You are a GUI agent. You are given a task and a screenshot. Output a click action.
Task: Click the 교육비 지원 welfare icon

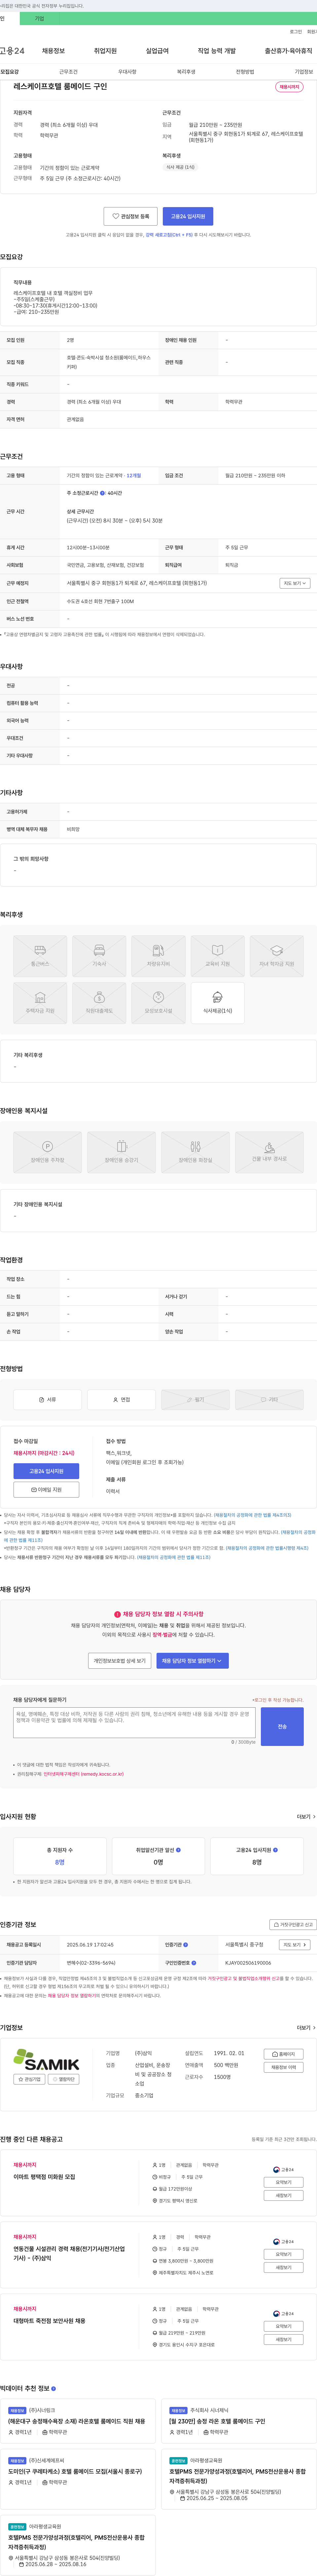click(217, 956)
